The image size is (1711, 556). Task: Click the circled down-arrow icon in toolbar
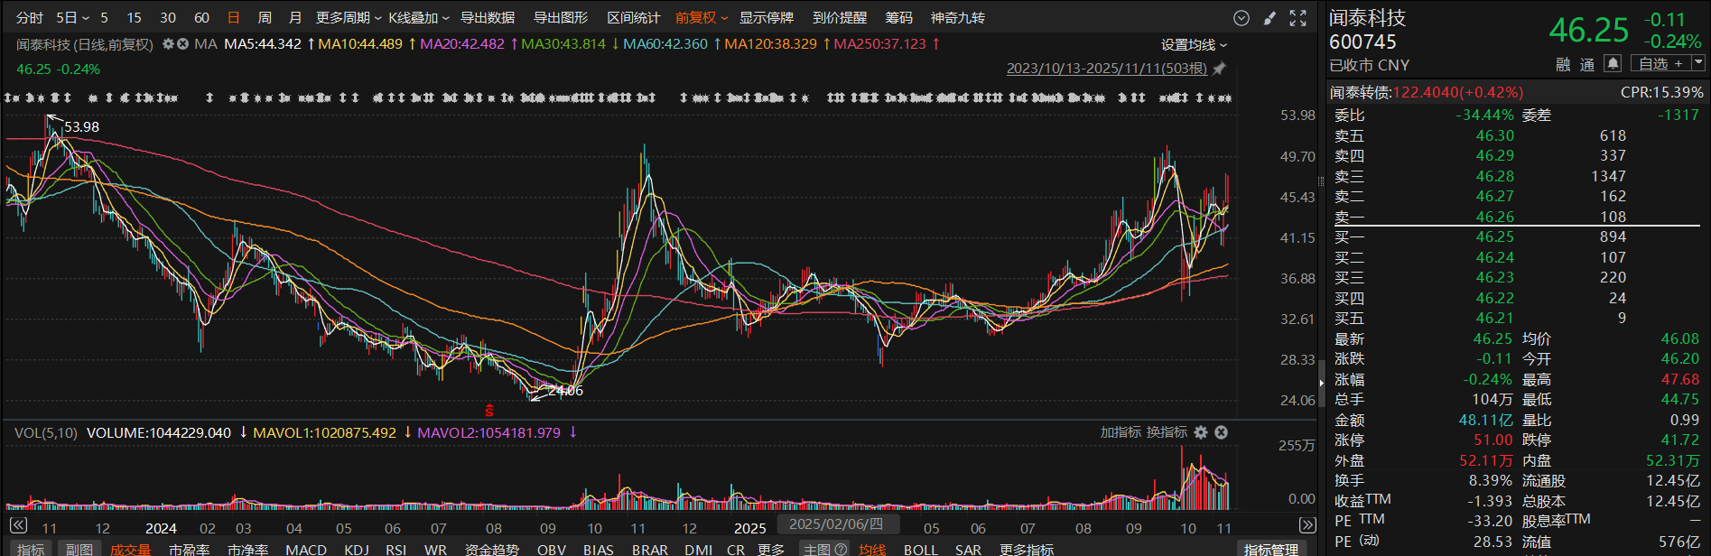1241,18
